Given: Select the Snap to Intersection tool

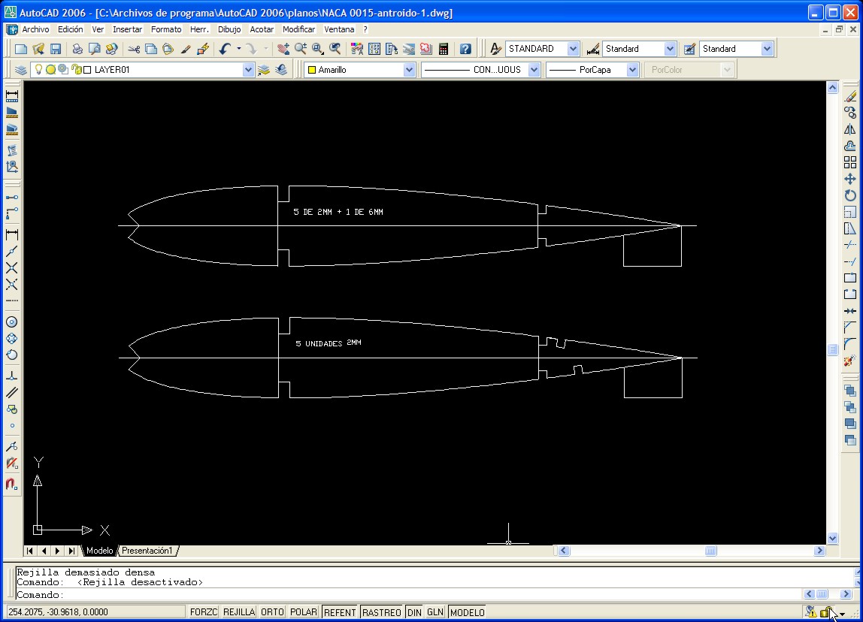Looking at the screenshot, I should [x=11, y=268].
